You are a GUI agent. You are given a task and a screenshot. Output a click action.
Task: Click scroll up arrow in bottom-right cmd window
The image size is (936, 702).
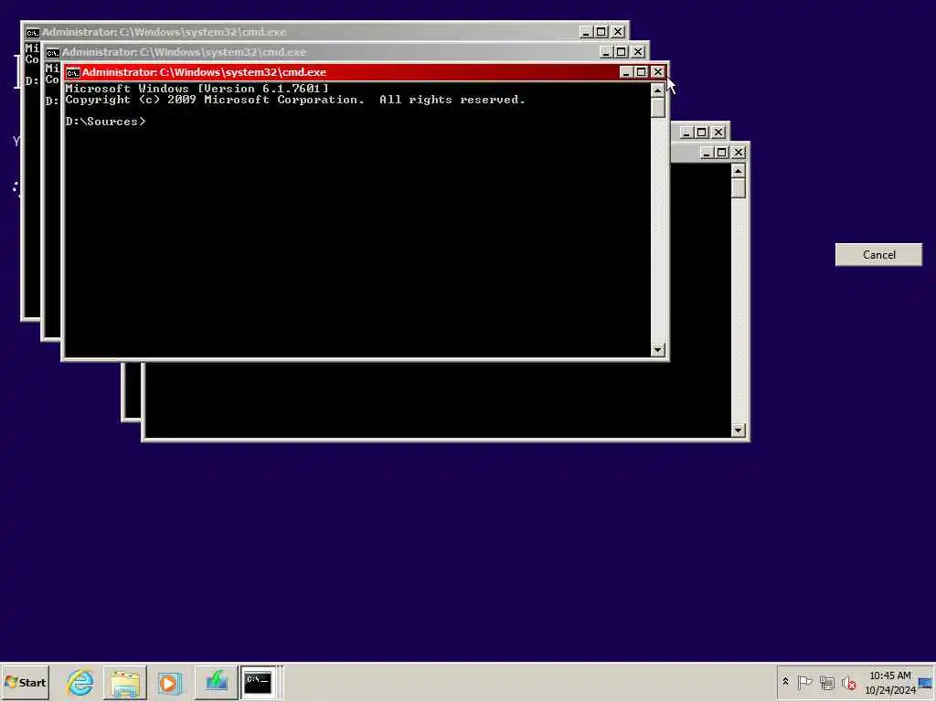[x=739, y=171]
